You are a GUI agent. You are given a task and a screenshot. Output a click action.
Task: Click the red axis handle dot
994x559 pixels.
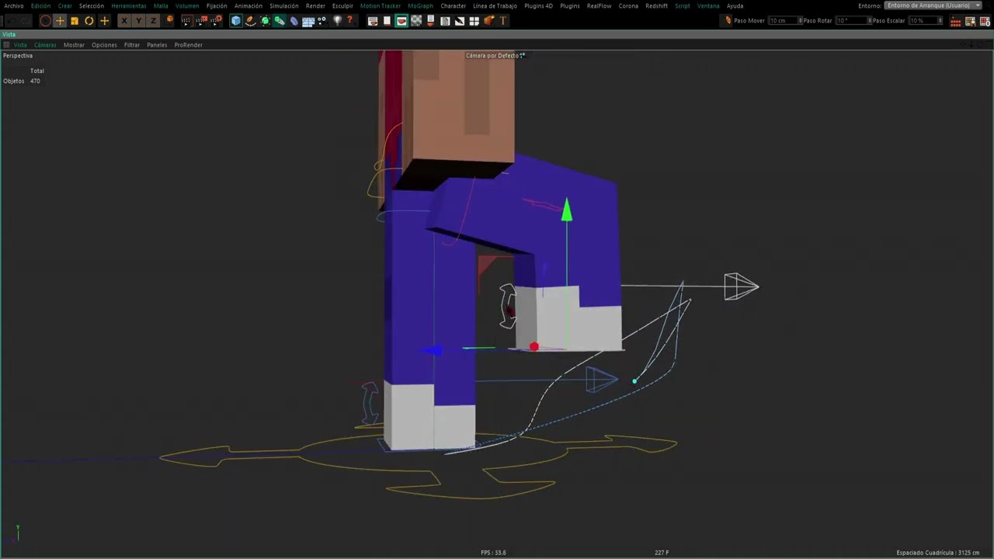point(533,347)
